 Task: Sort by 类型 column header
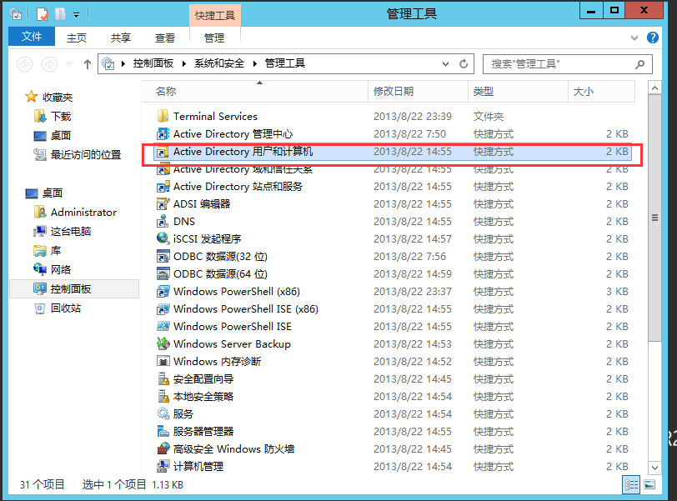[x=518, y=91]
